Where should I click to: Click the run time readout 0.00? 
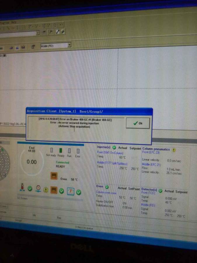tap(32, 162)
